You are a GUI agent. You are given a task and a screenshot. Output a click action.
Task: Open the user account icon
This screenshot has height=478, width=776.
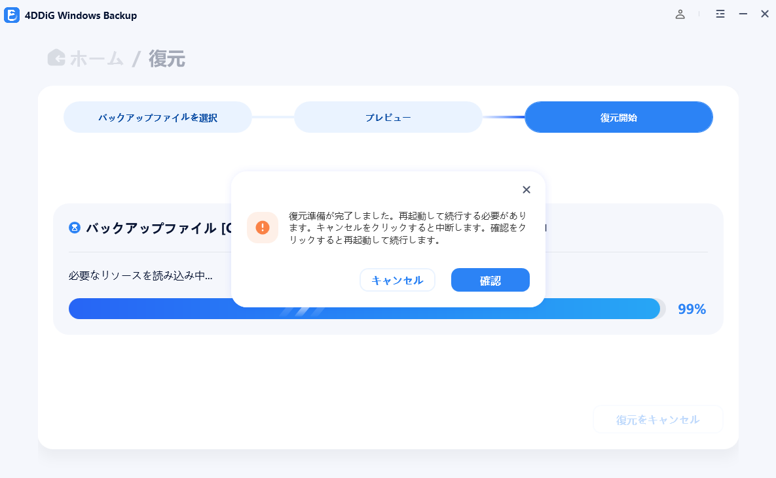(x=680, y=14)
